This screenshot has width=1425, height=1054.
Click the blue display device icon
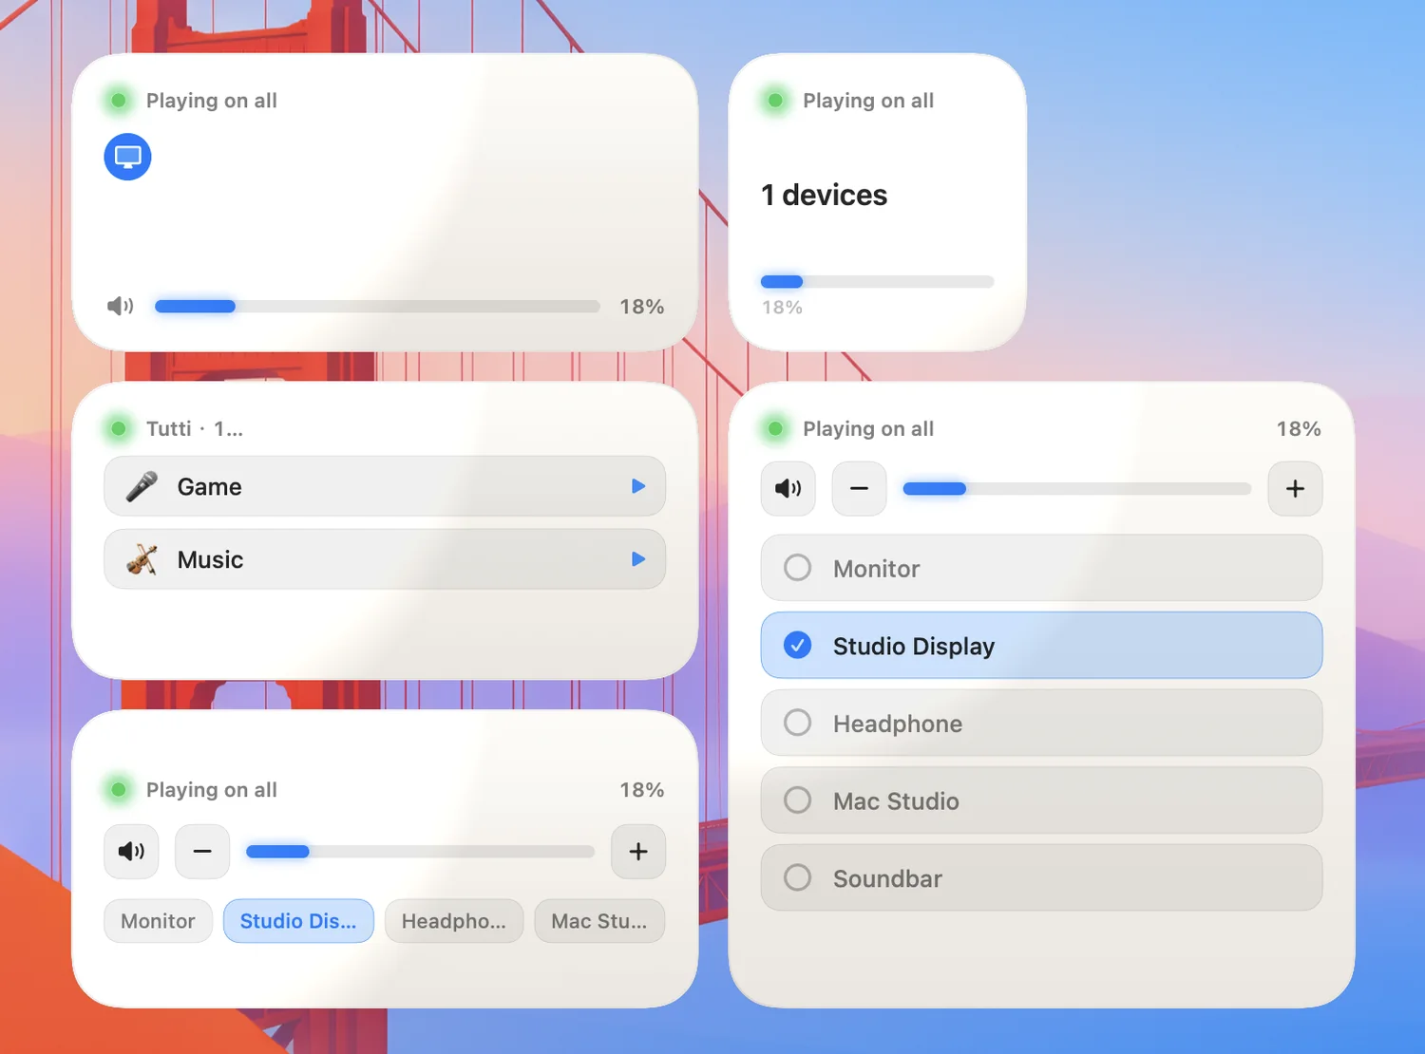127,157
